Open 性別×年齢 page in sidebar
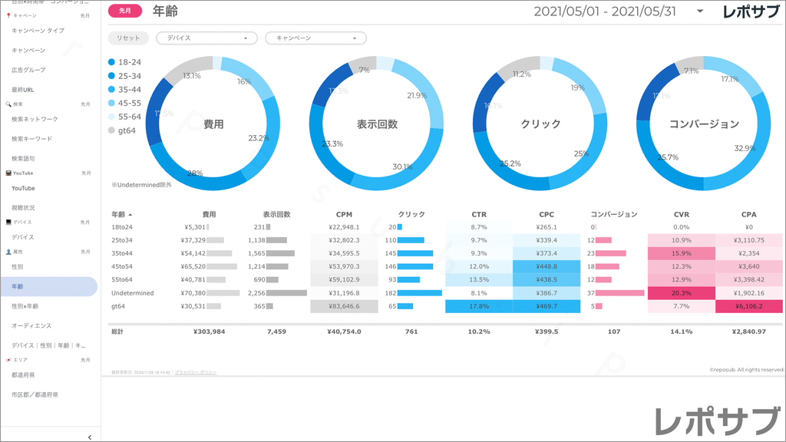Image resolution: width=786 pixels, height=442 pixels. [x=29, y=306]
